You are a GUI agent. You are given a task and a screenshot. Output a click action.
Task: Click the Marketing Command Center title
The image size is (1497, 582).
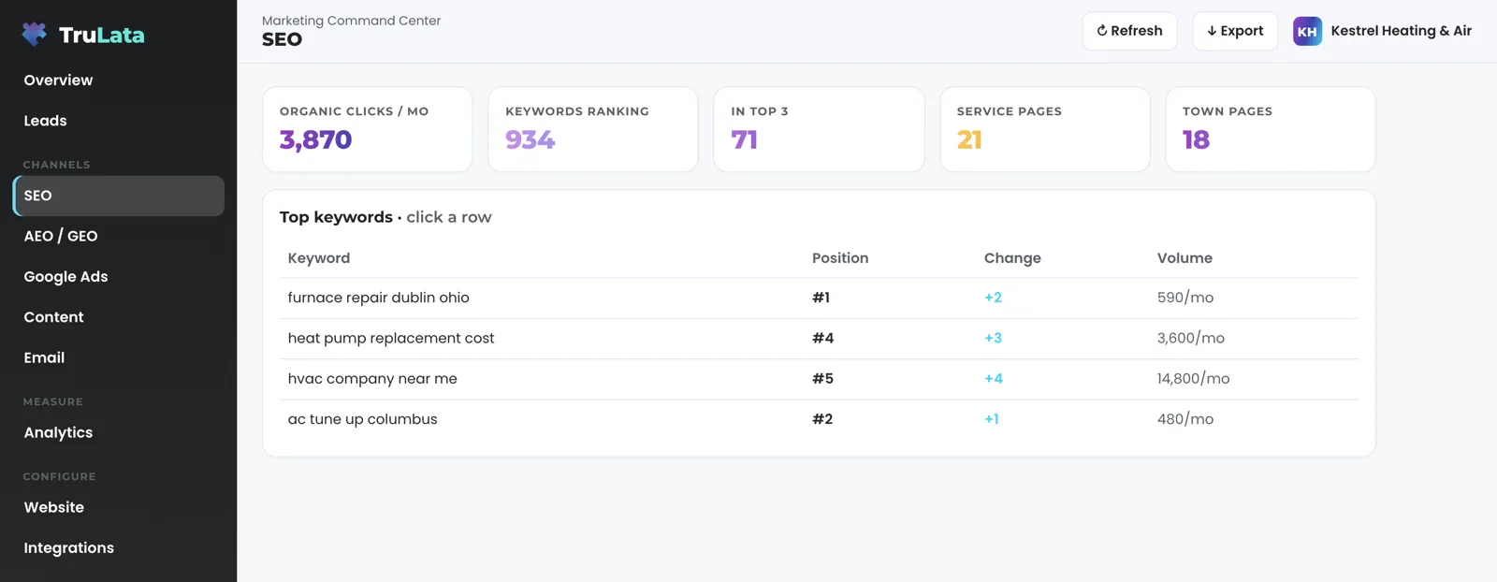351,21
